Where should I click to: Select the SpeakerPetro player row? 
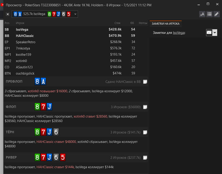[76, 42]
